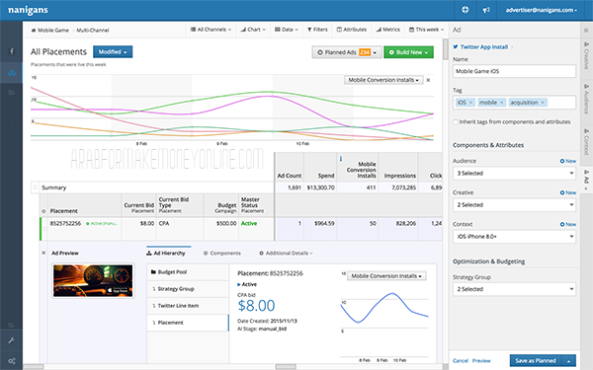Select the Strategy Group hierarchy item
Screen dimensions: 593x370
[188, 289]
